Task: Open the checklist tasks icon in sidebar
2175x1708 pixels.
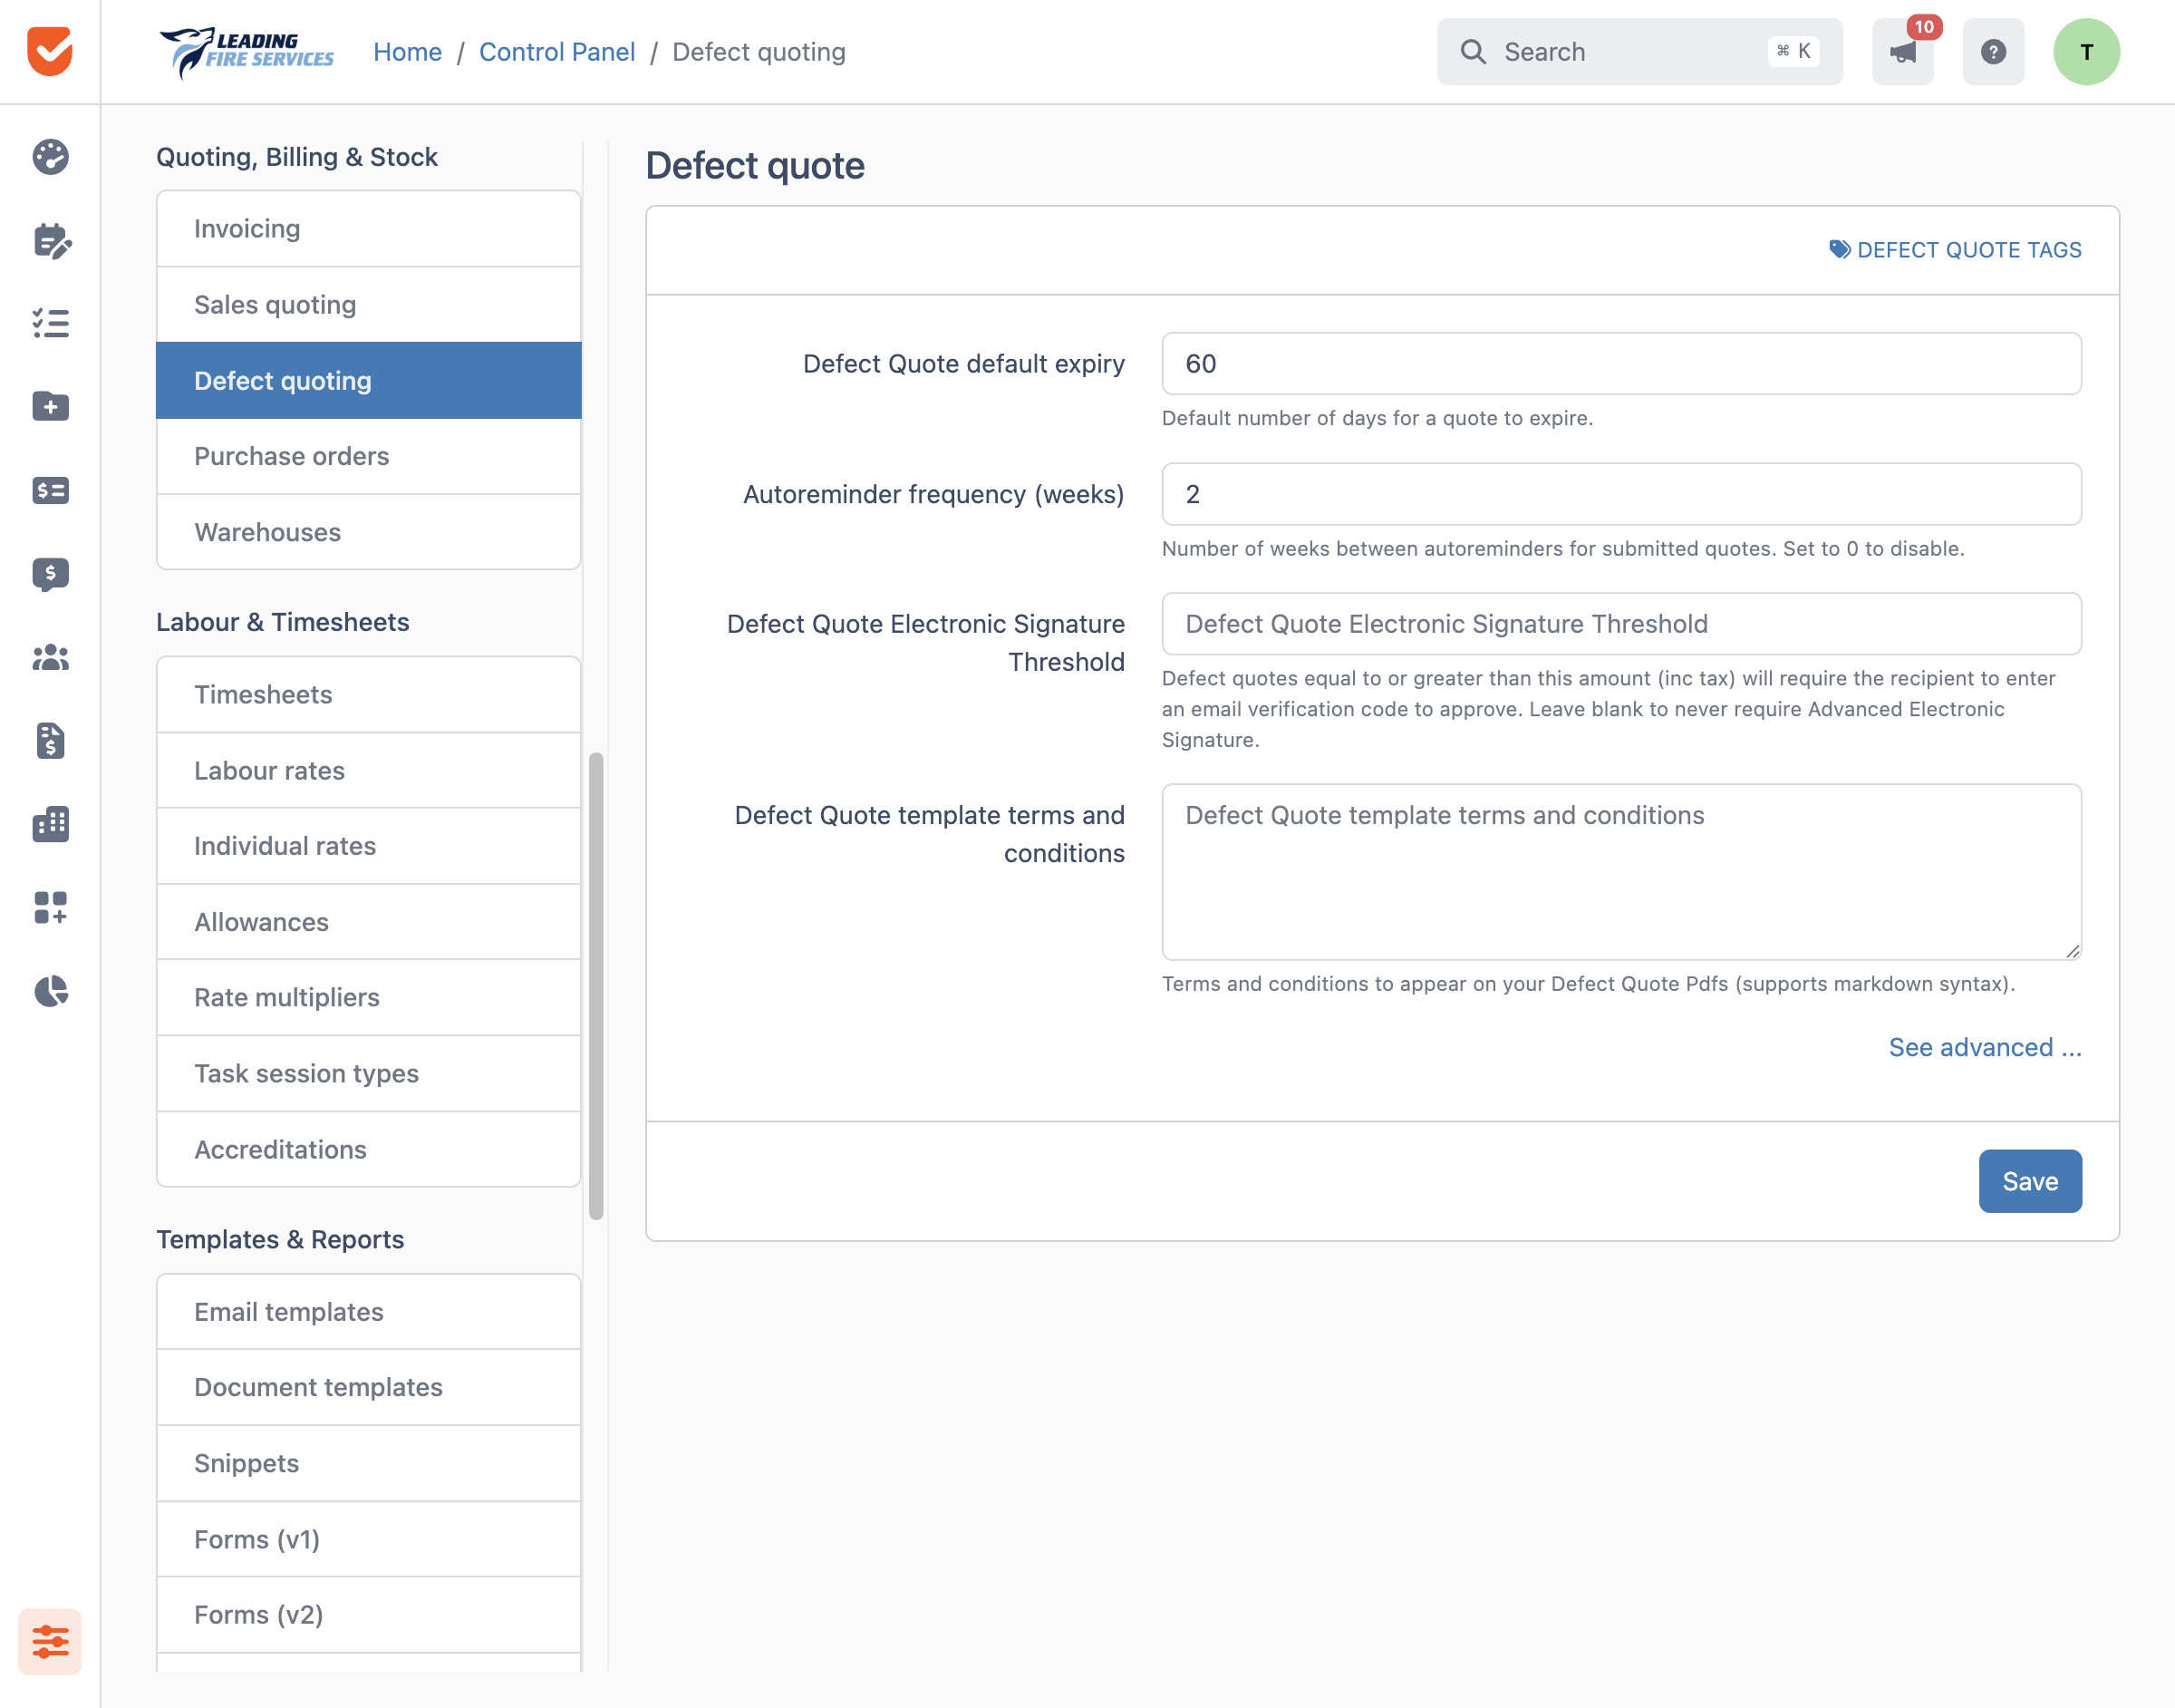Action: (x=50, y=323)
